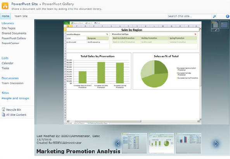Open All Site Content

14,115
